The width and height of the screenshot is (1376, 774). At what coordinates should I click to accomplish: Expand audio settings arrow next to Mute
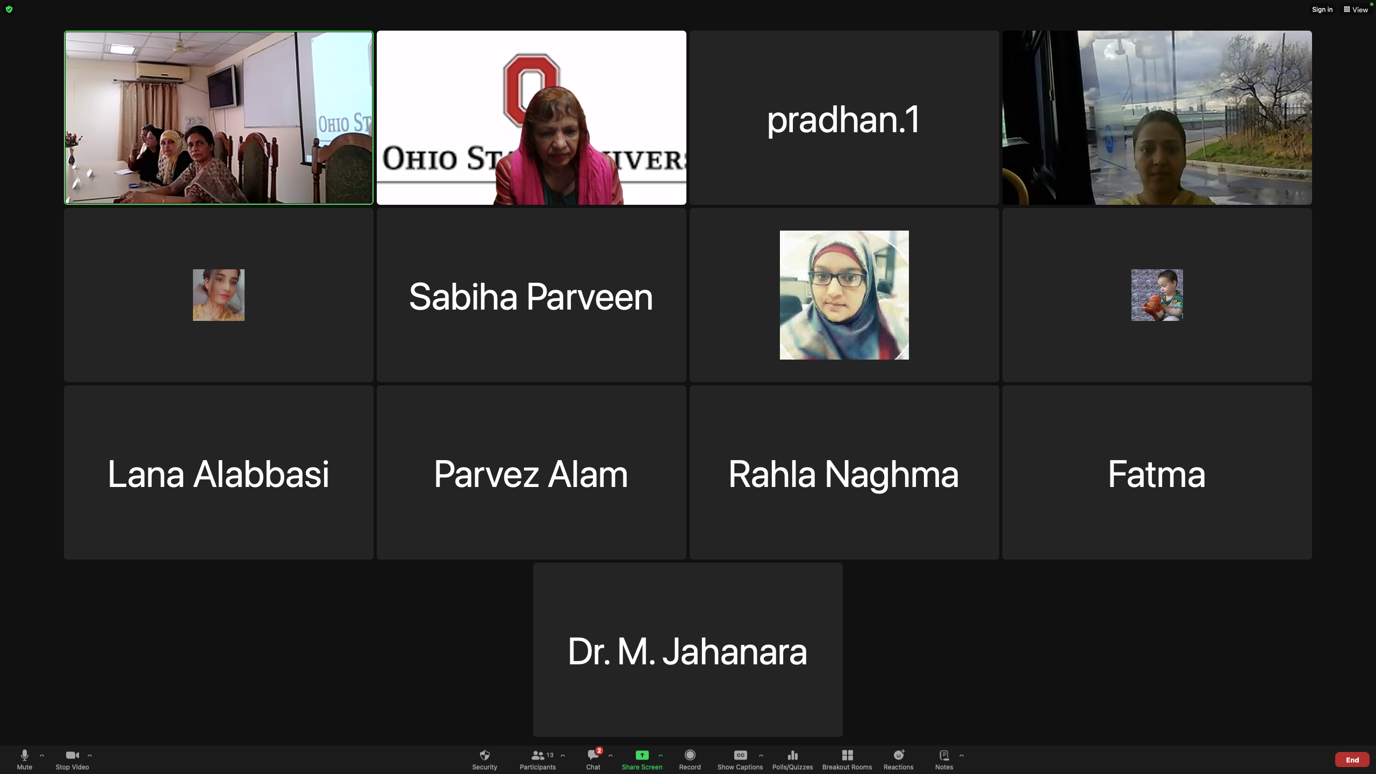42,755
